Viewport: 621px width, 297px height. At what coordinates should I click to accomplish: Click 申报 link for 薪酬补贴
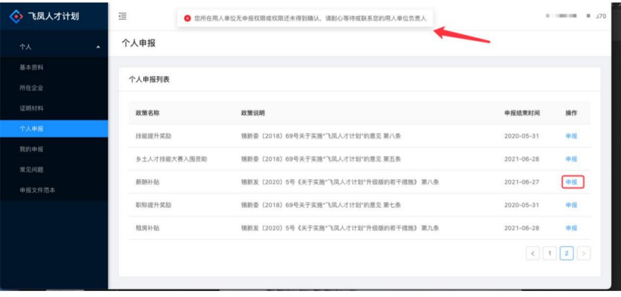571,182
